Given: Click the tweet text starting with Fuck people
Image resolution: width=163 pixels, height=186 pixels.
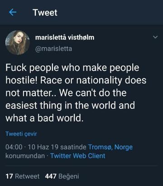Looking at the screenshot, I should [76, 93].
